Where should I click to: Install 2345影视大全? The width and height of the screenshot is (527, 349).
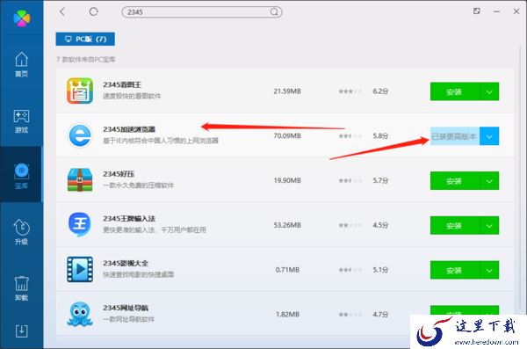click(x=455, y=270)
